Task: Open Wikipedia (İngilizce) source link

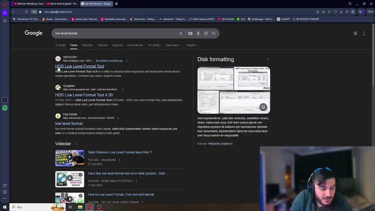Action: tap(220, 144)
